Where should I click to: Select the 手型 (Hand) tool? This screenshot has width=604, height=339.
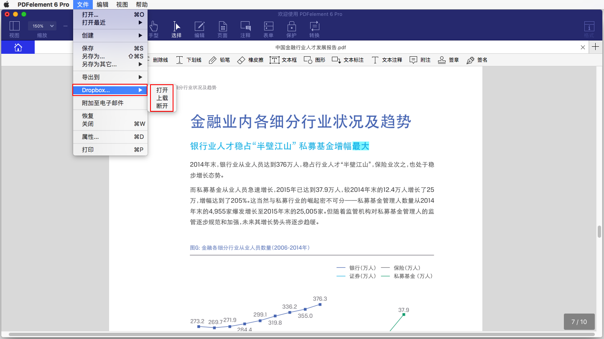tap(153, 29)
